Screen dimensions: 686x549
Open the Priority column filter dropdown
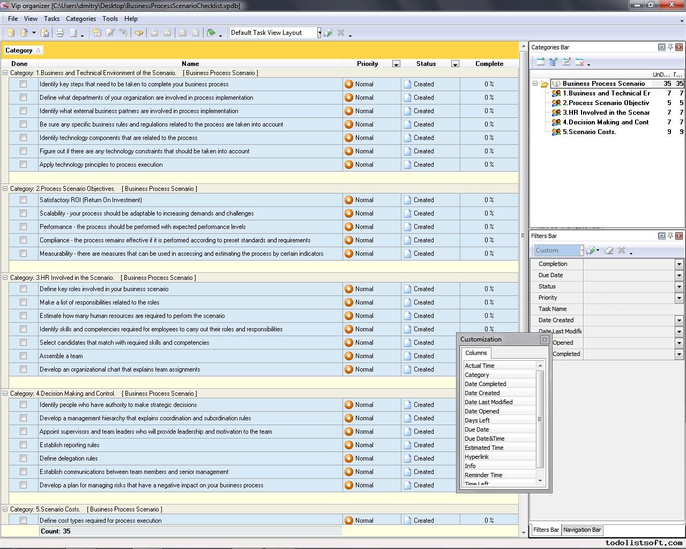[396, 64]
